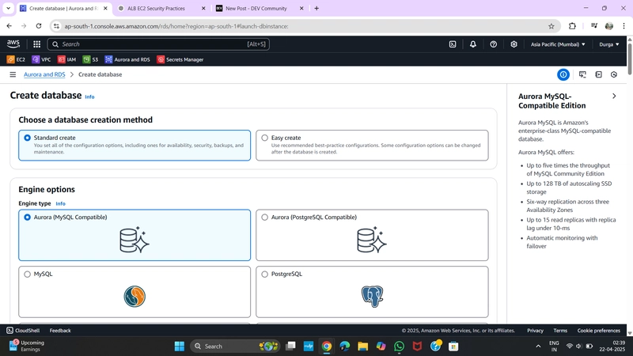Open the VPC favorite shortcut
This screenshot has width=633, height=356.
click(x=41, y=60)
